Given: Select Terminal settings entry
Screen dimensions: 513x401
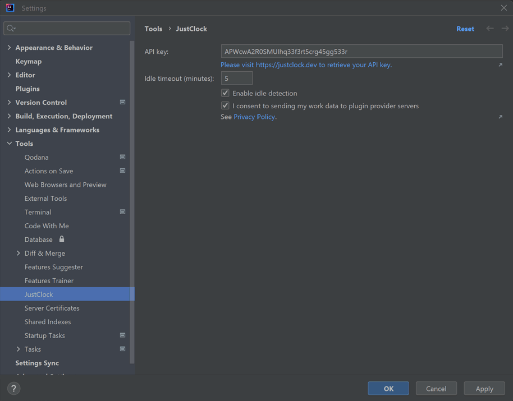Looking at the screenshot, I should (38, 212).
